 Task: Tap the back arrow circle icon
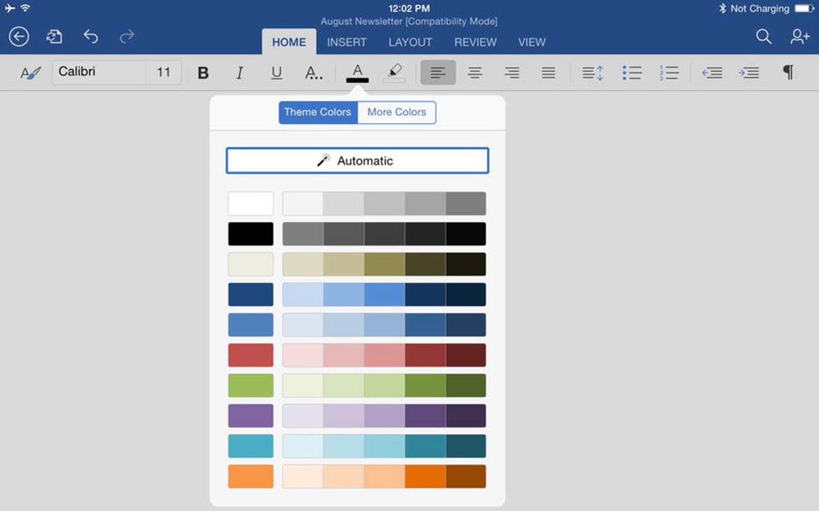click(19, 36)
